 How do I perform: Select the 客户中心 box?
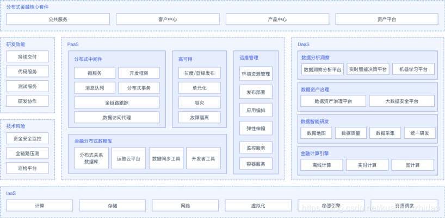pyautogui.click(x=168, y=19)
